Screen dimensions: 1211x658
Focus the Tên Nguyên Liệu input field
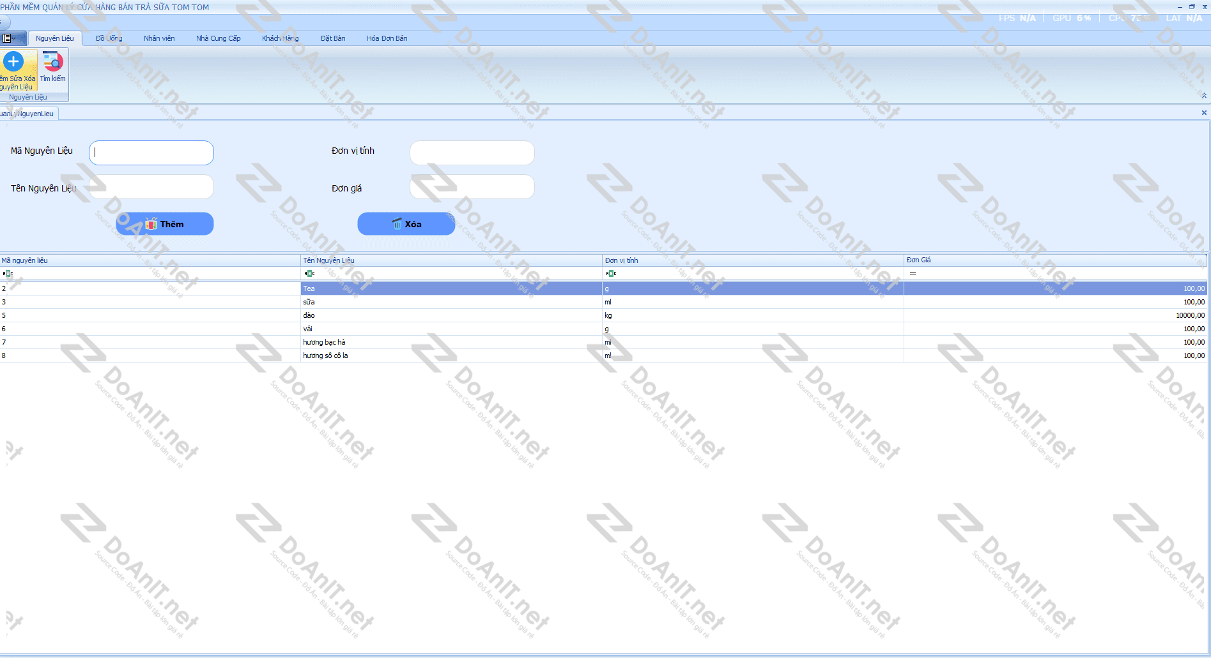coord(151,187)
